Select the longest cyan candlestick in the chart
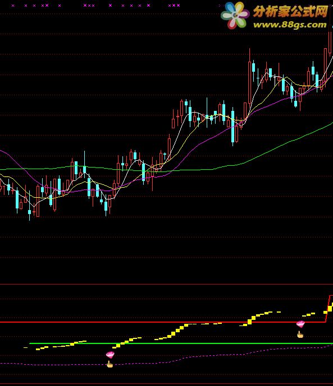The height and width of the screenshot is (386, 333). point(232,127)
